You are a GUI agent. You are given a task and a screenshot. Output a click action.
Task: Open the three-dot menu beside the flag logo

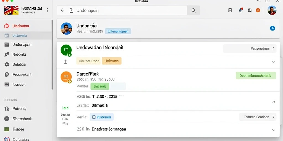coord(47,10)
